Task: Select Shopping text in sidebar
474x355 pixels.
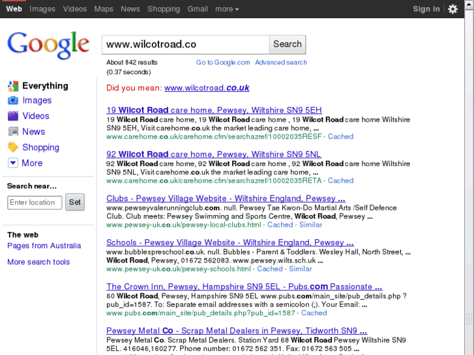Action: pyautogui.click(x=41, y=147)
